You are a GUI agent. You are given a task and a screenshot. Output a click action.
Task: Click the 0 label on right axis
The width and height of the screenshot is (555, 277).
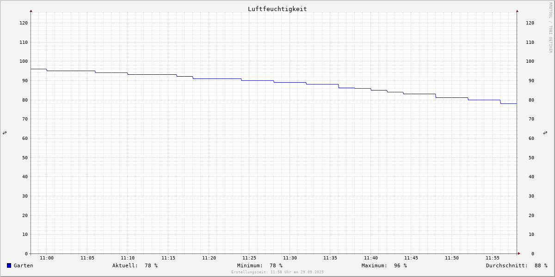[533, 253]
